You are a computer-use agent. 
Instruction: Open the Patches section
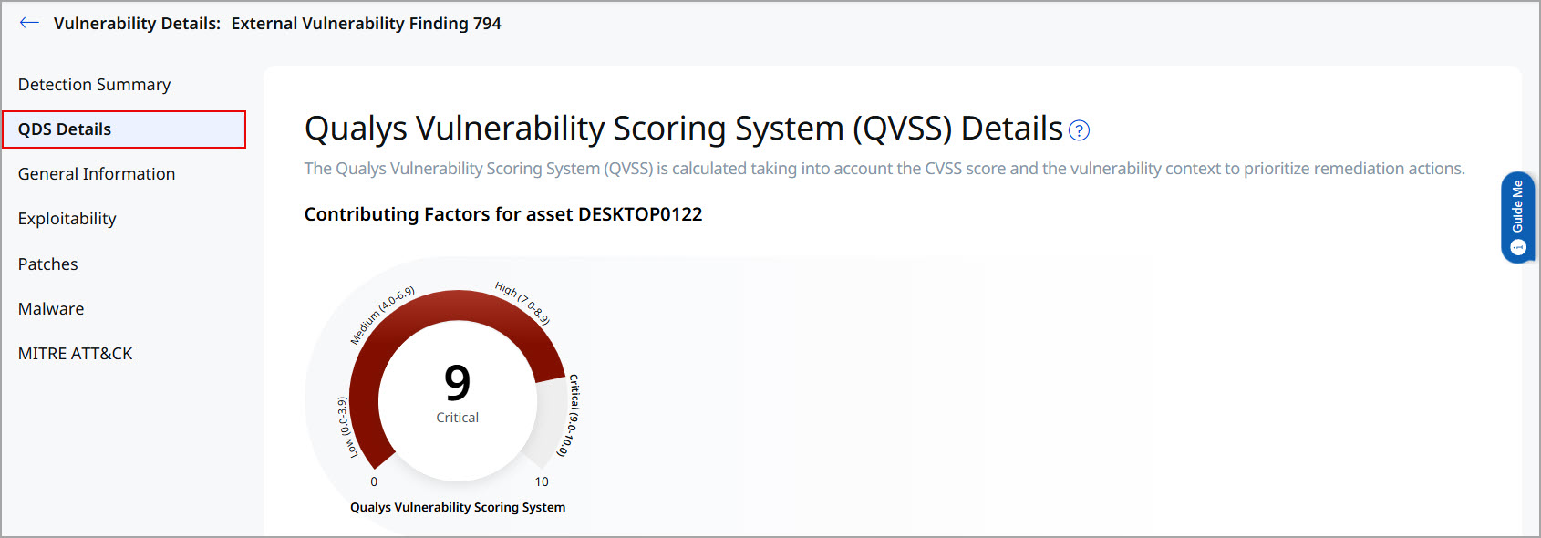coord(48,264)
